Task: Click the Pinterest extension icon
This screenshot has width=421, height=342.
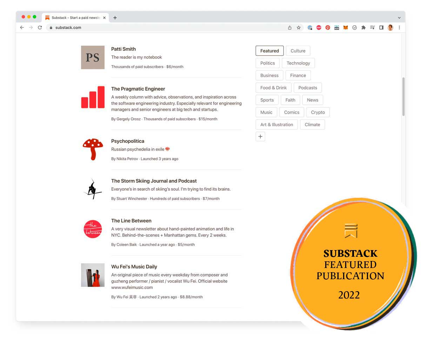Action: 328,27
